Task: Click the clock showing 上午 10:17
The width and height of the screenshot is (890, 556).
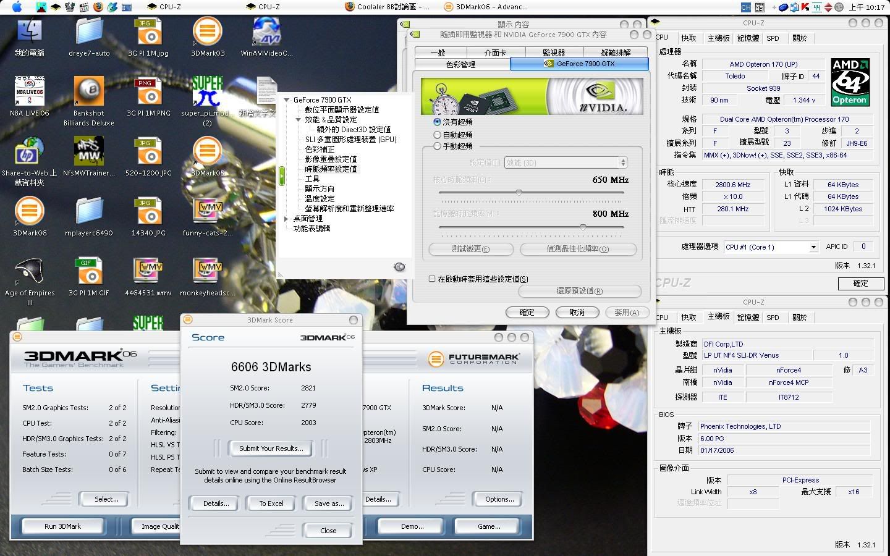Action: click(867, 7)
